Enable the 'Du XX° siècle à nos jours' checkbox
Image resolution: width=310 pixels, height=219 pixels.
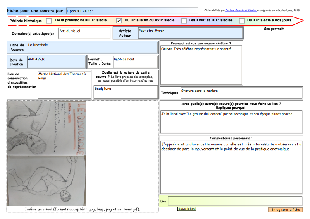242,21
